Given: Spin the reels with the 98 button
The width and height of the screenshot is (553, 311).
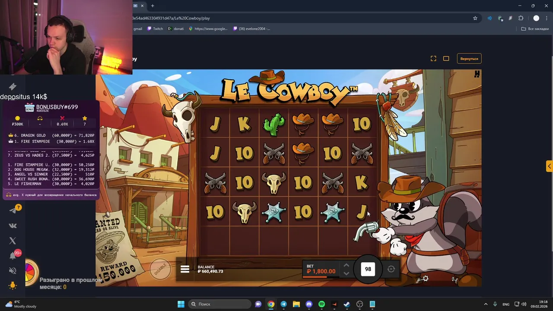Looking at the screenshot, I should pos(368,269).
